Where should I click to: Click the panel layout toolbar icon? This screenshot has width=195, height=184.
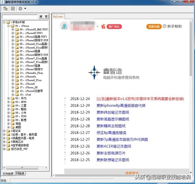(x=13, y=9)
